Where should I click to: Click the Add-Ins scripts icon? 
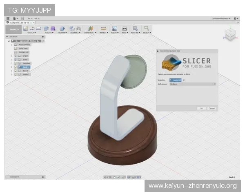tap(135, 29)
